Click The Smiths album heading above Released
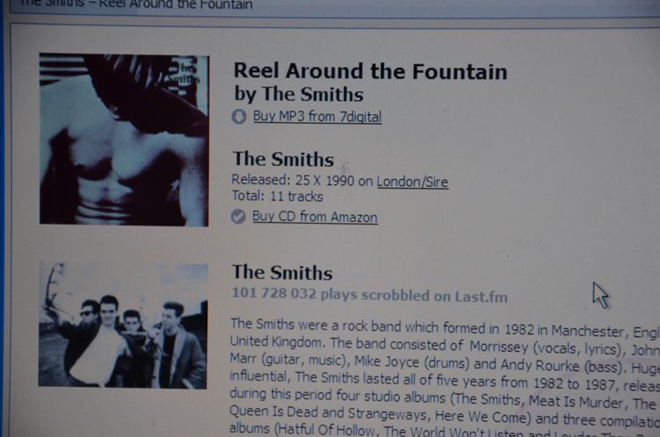The image size is (660, 437). (x=284, y=159)
